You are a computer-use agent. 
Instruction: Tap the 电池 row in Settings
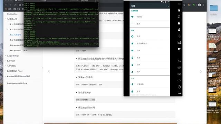(150, 58)
